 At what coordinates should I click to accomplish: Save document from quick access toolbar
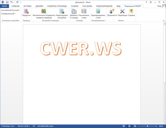(7, 2)
